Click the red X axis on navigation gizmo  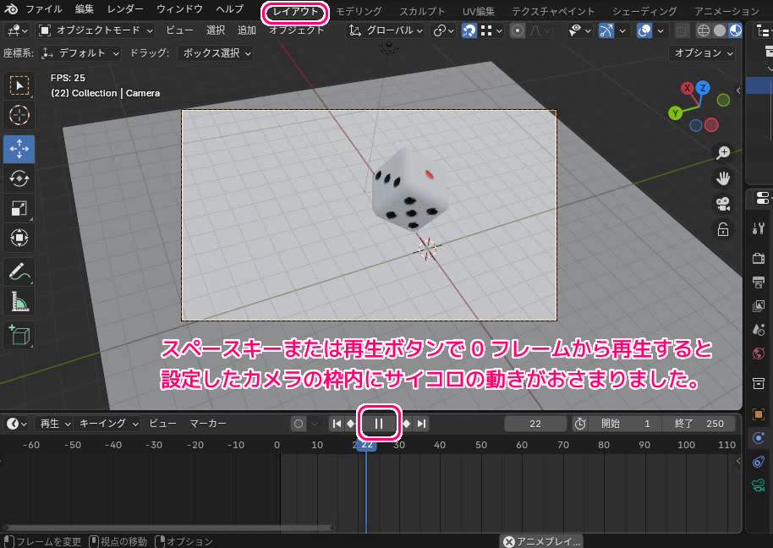coord(687,88)
